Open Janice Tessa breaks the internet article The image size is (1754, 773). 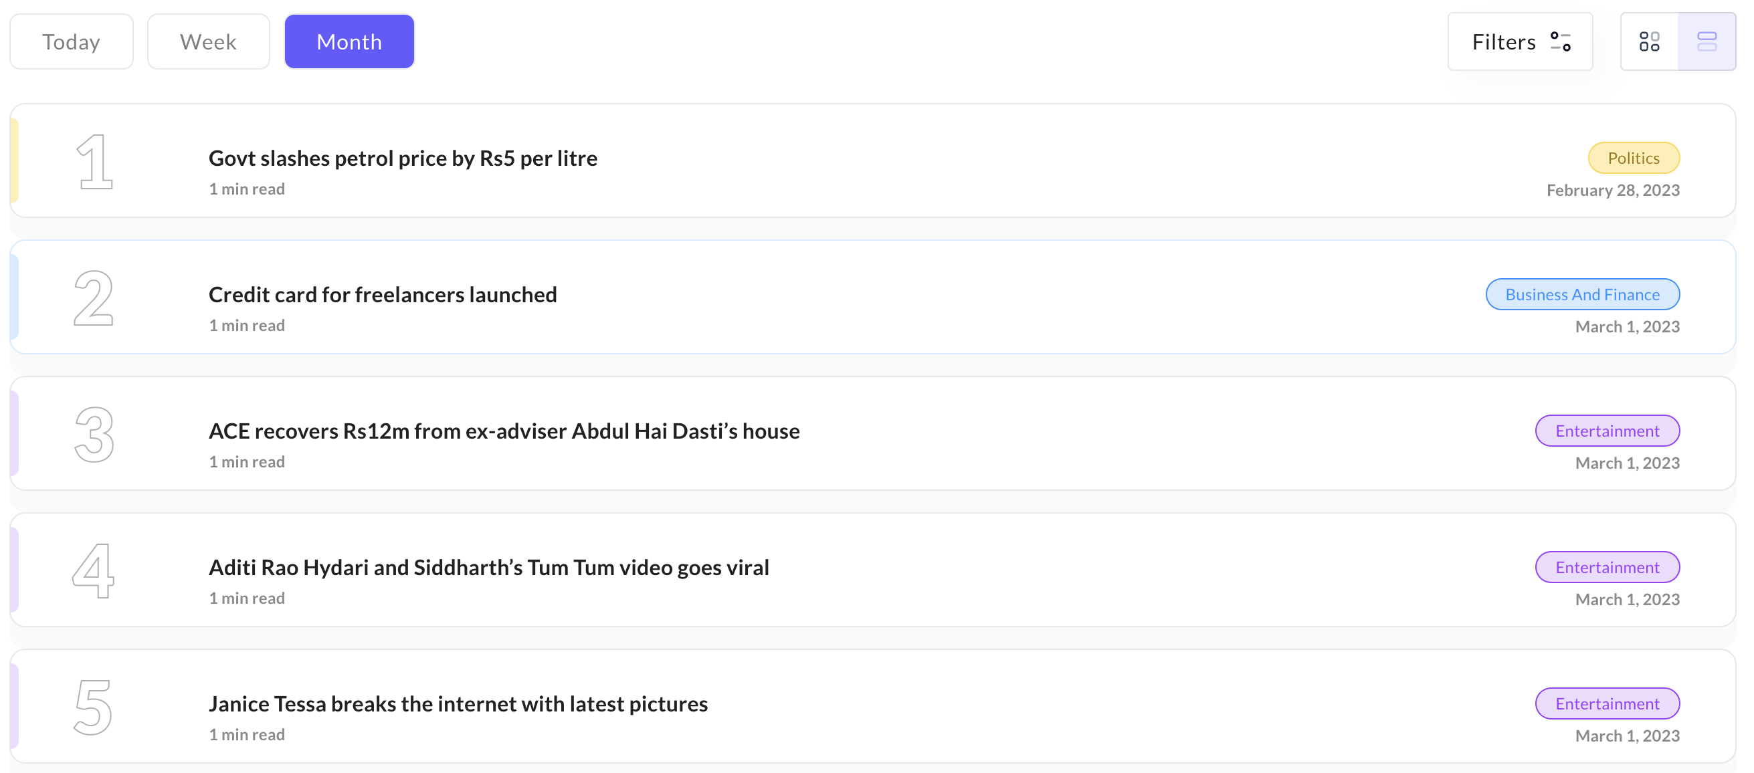458,703
